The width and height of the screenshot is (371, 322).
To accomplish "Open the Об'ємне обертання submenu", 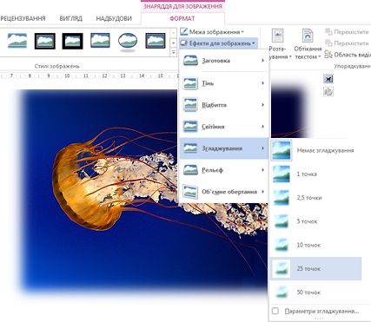I will point(223,192).
